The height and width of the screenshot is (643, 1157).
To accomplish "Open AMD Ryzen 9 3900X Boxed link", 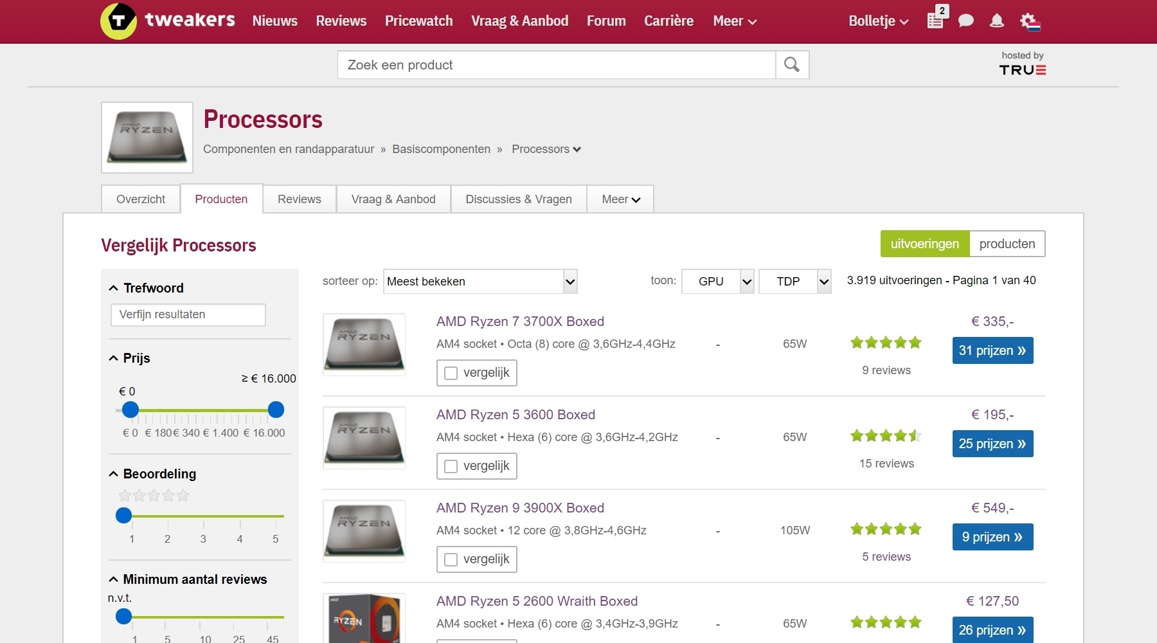I will click(x=520, y=508).
